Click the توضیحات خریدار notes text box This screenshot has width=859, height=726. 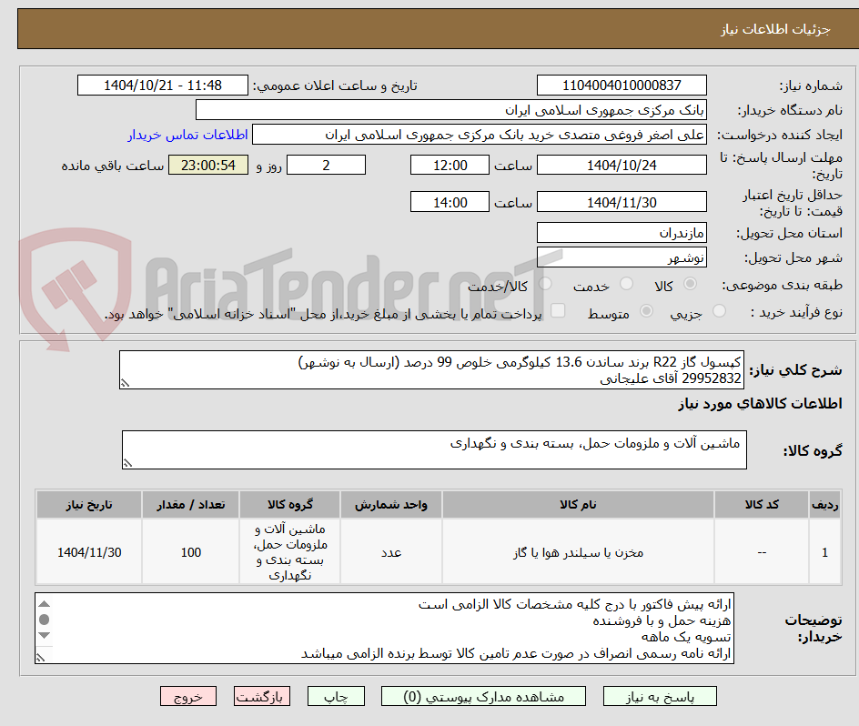coord(384,628)
